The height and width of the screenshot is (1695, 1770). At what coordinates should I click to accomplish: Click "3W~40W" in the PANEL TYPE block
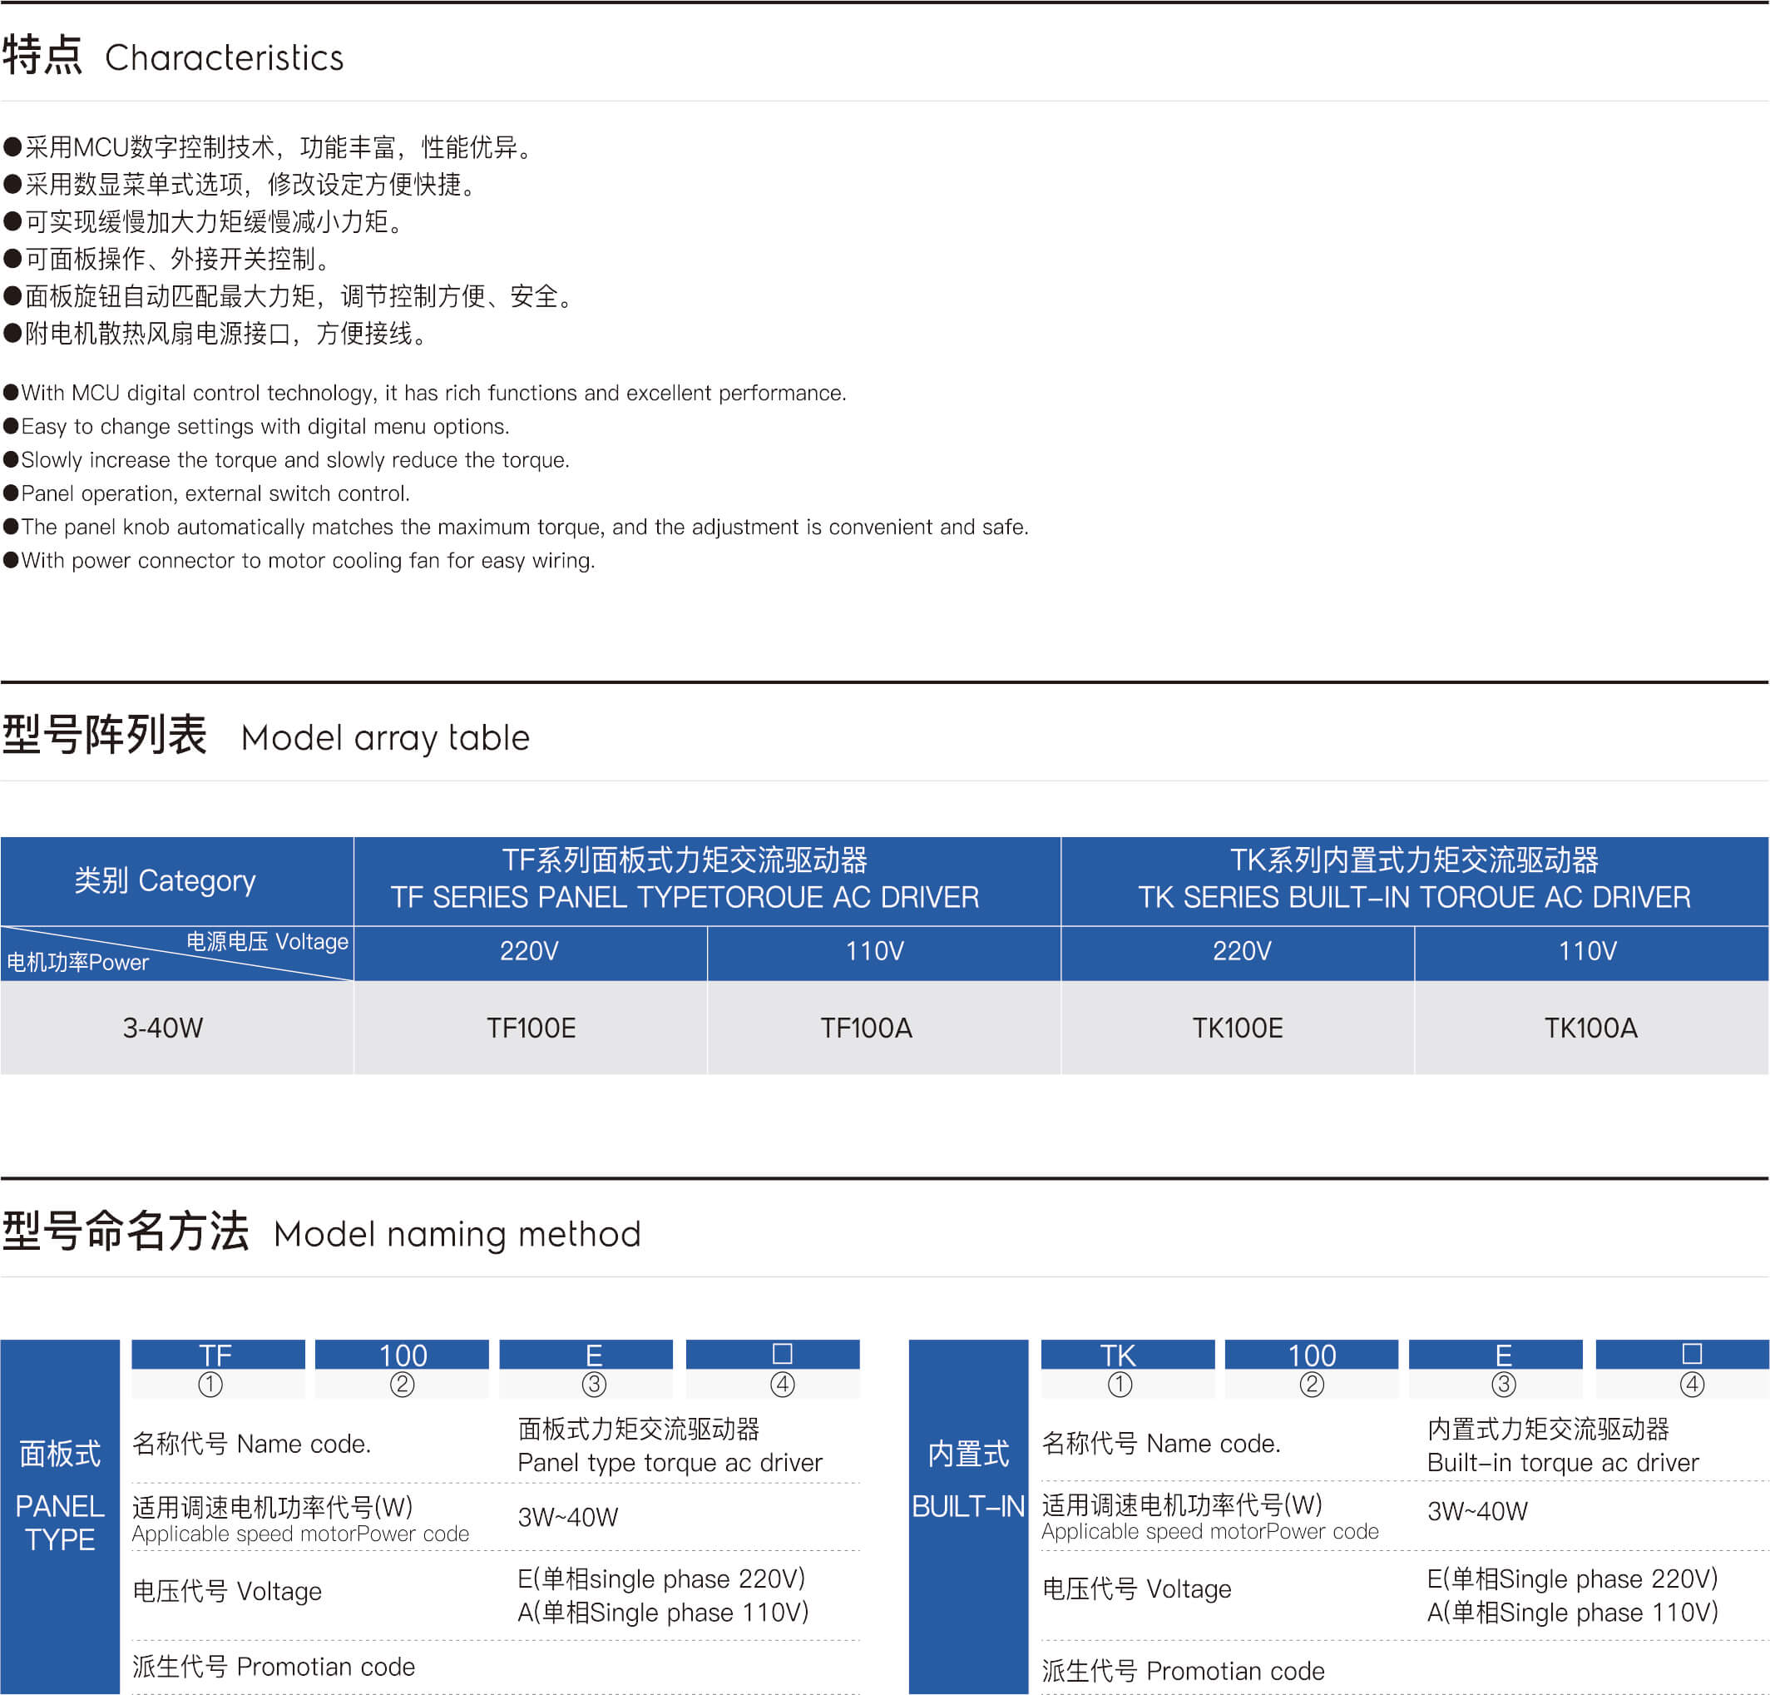568,1517
